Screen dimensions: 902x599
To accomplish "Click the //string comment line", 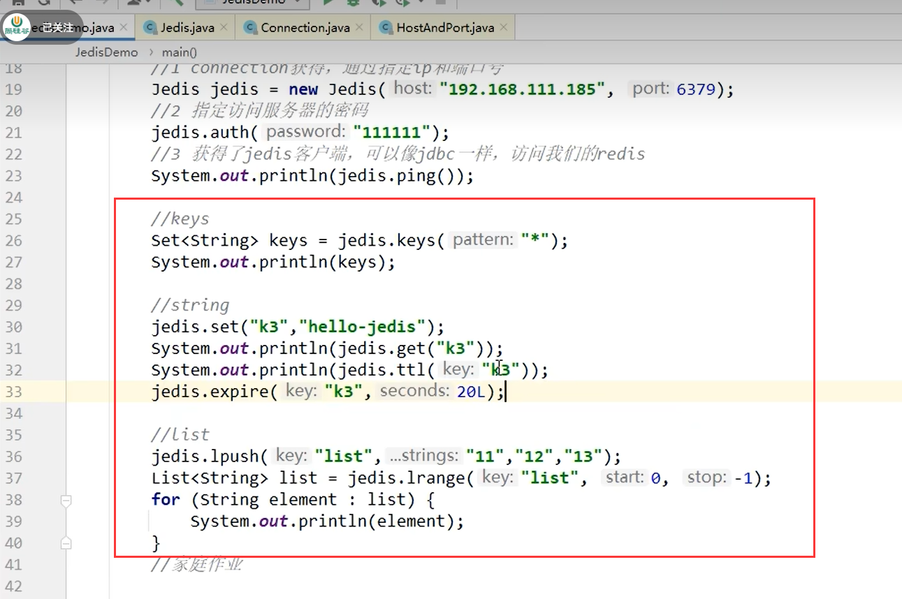I will [190, 305].
